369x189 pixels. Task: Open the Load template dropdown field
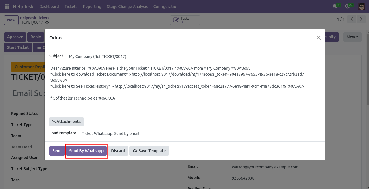tap(201, 134)
